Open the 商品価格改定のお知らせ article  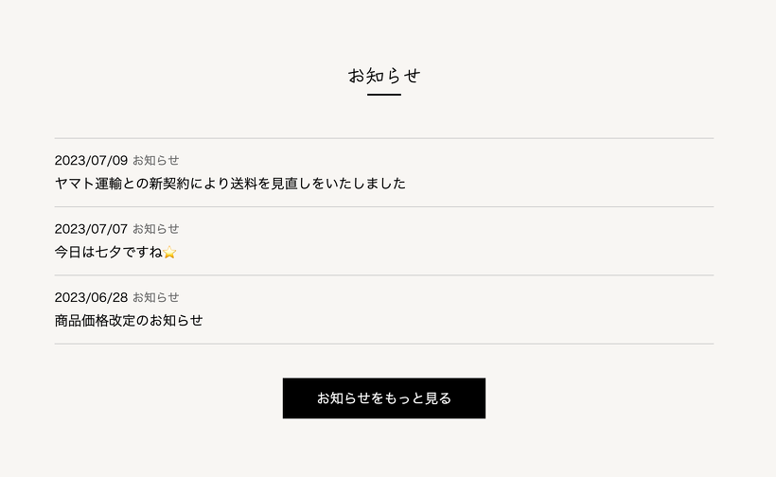(129, 320)
